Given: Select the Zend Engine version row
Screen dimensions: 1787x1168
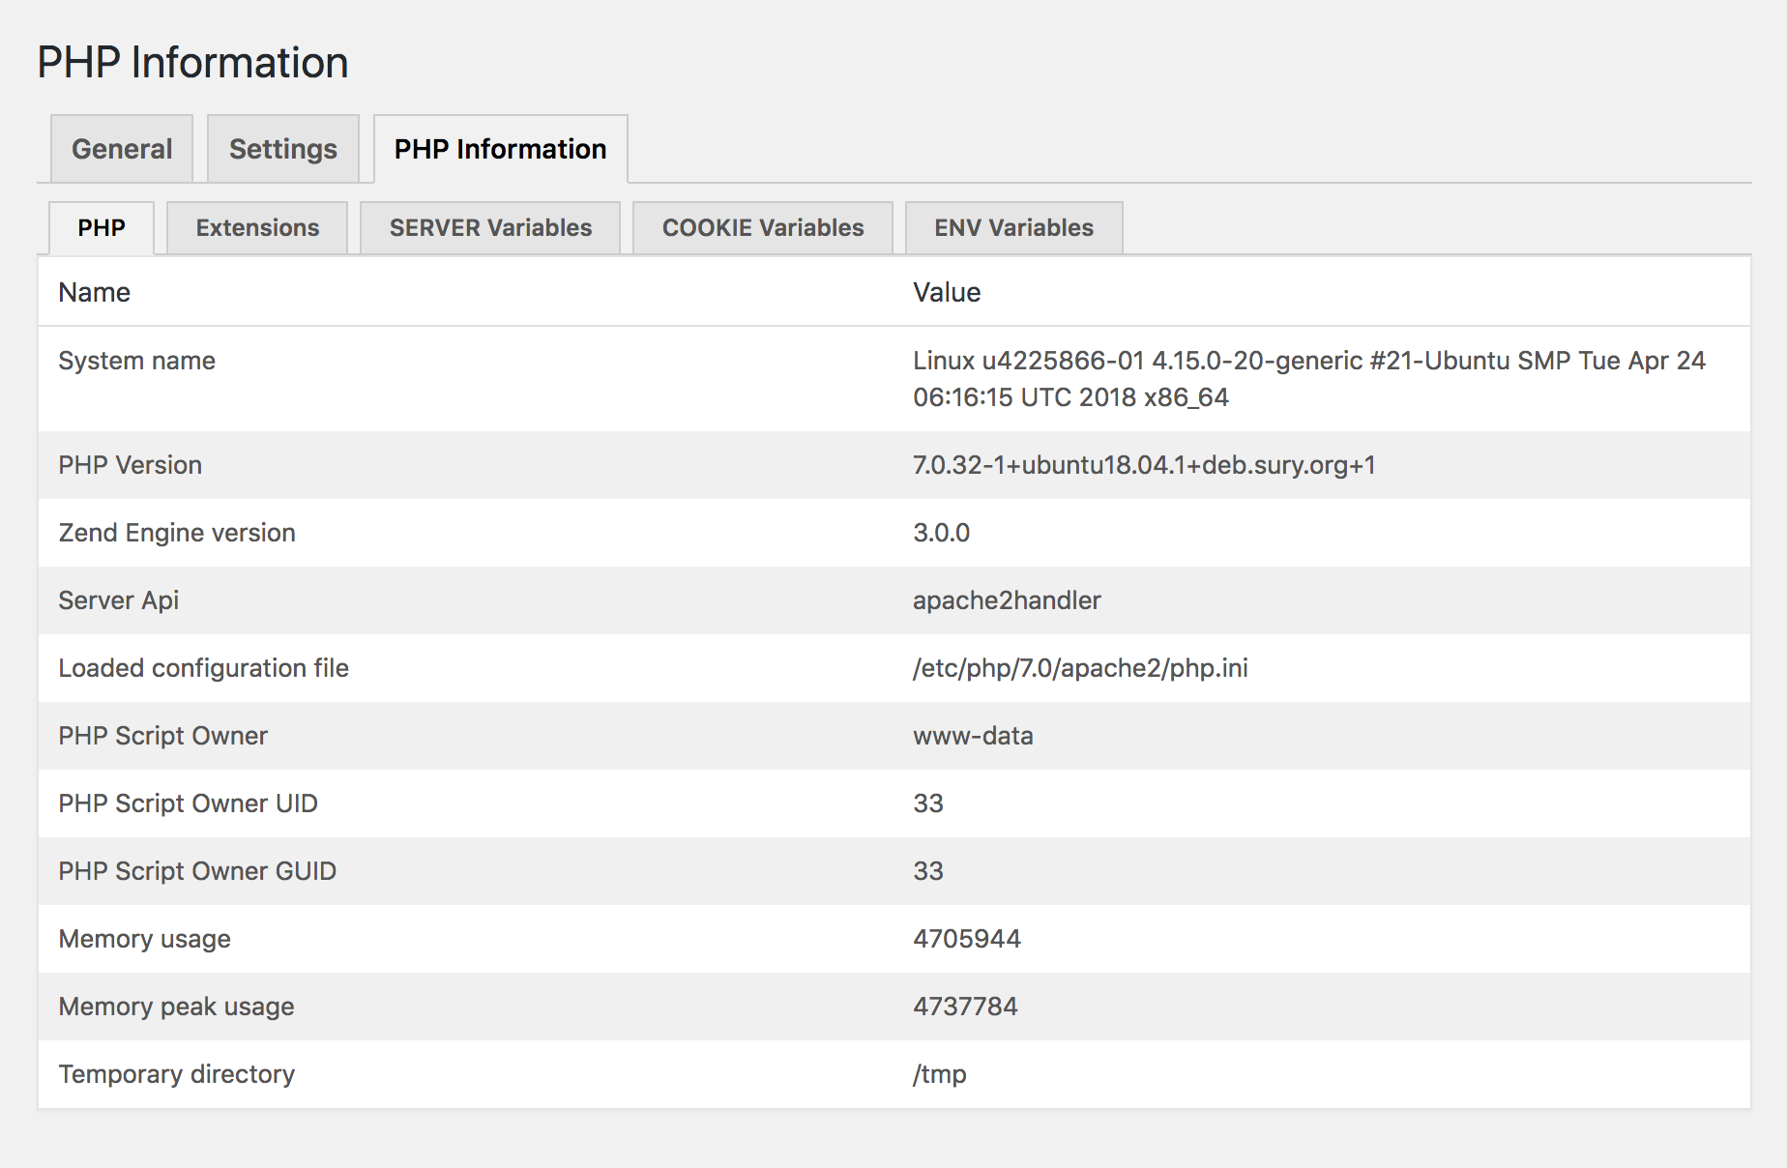Looking at the screenshot, I should 176,533.
